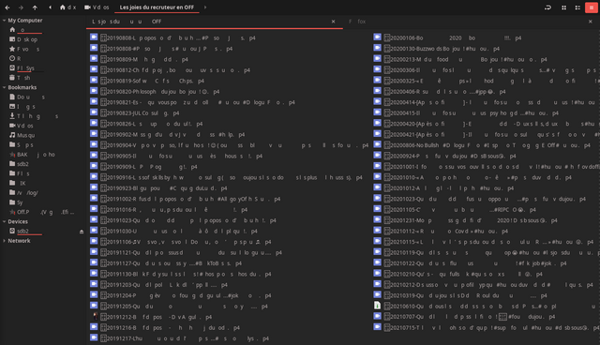Screen dimensions: 600x345
Task: Switch to list view
Action: (x=577, y=7)
